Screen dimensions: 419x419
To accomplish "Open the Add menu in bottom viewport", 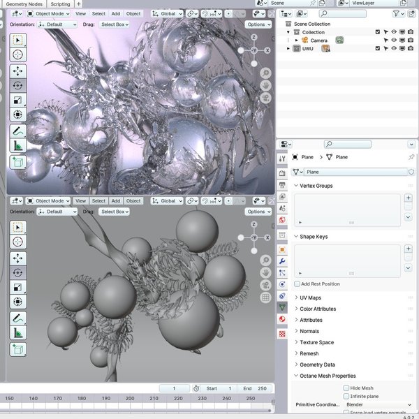I will 116,201.
